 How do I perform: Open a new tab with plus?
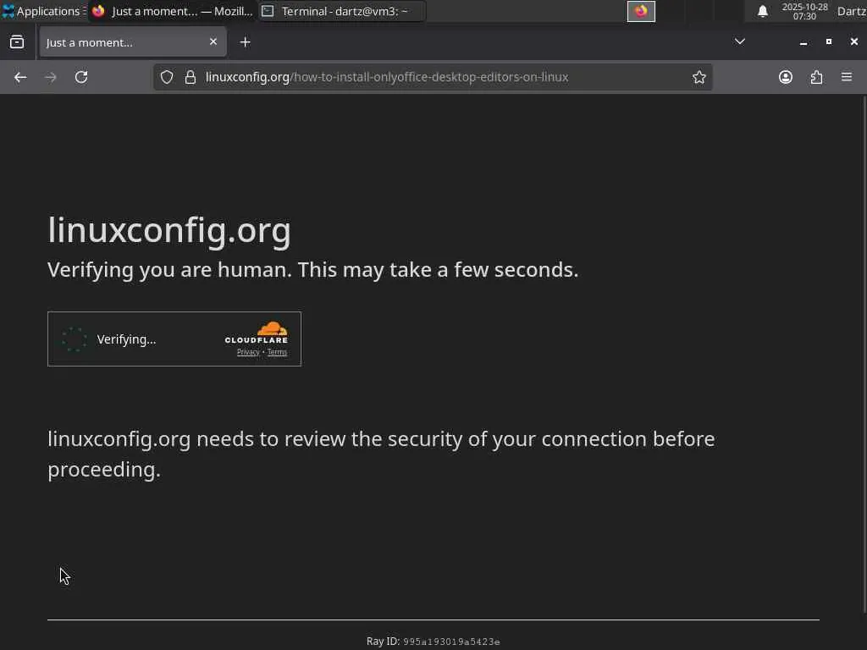click(x=245, y=42)
